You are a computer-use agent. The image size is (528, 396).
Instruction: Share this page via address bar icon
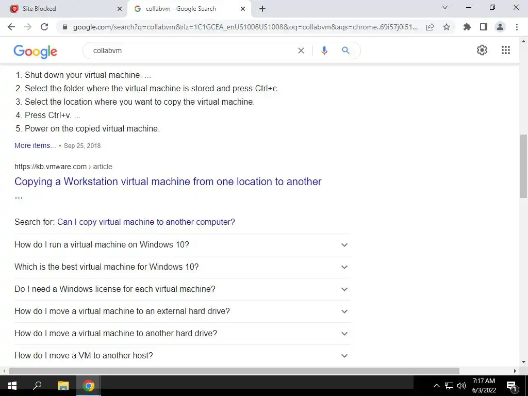[430, 27]
